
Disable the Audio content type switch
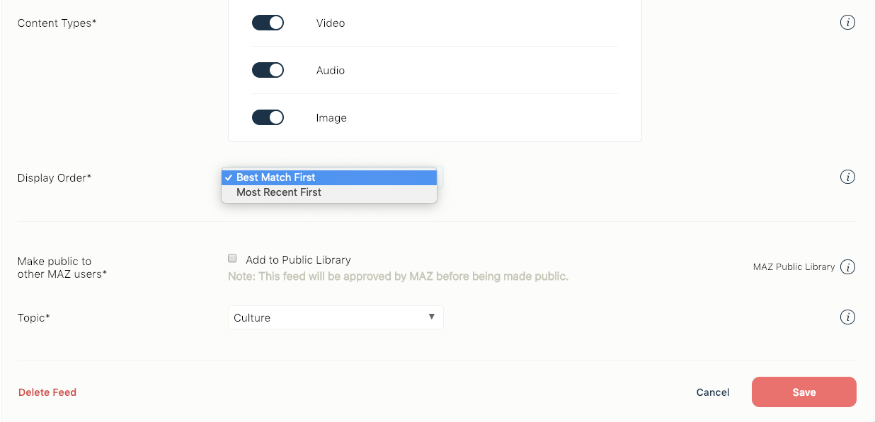point(268,70)
